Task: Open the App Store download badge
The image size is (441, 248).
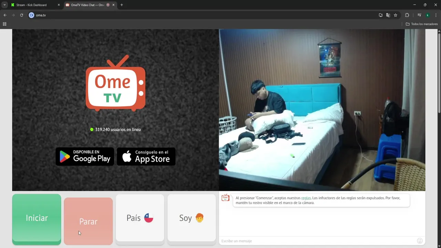Action: click(x=146, y=157)
